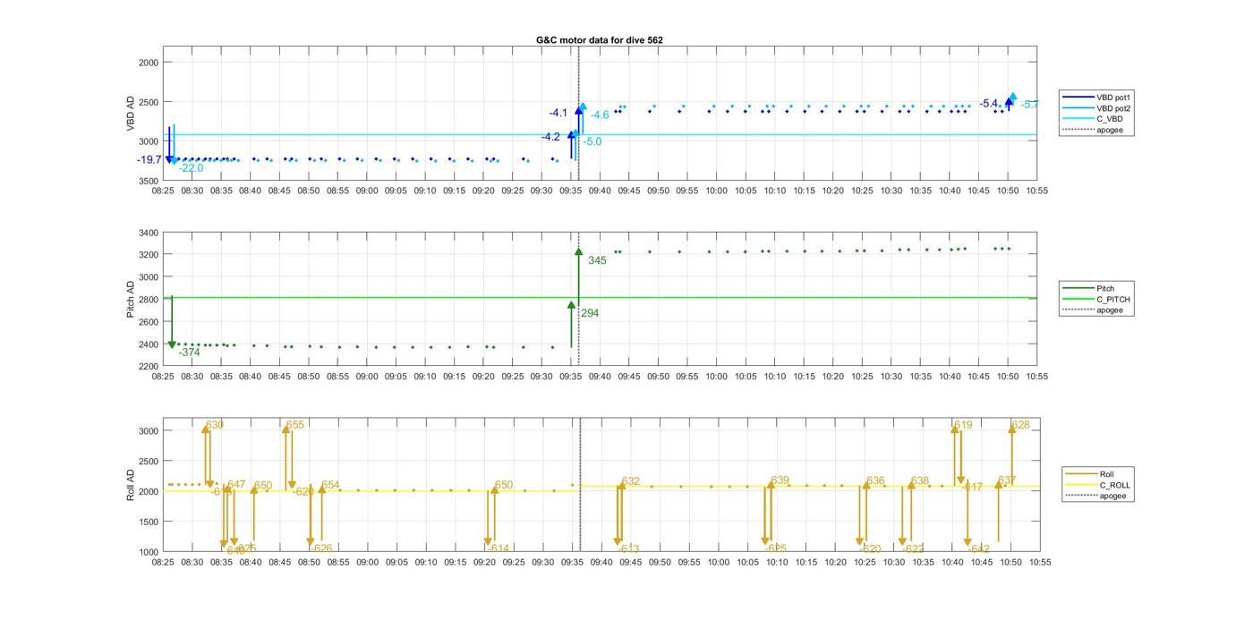The width and height of the screenshot is (1253, 620).
Task: Click the "637" roll annotation
Action: (1007, 481)
